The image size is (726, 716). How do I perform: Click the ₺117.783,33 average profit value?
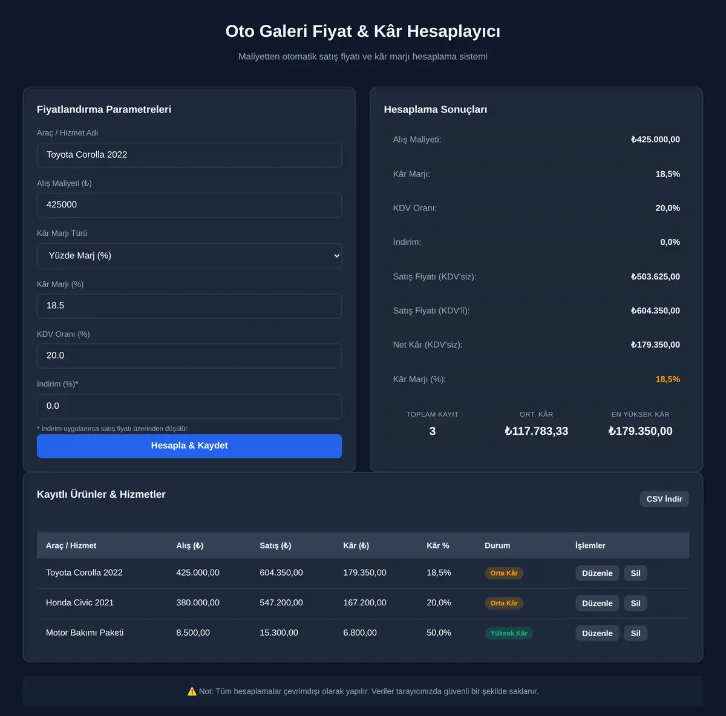(x=537, y=431)
